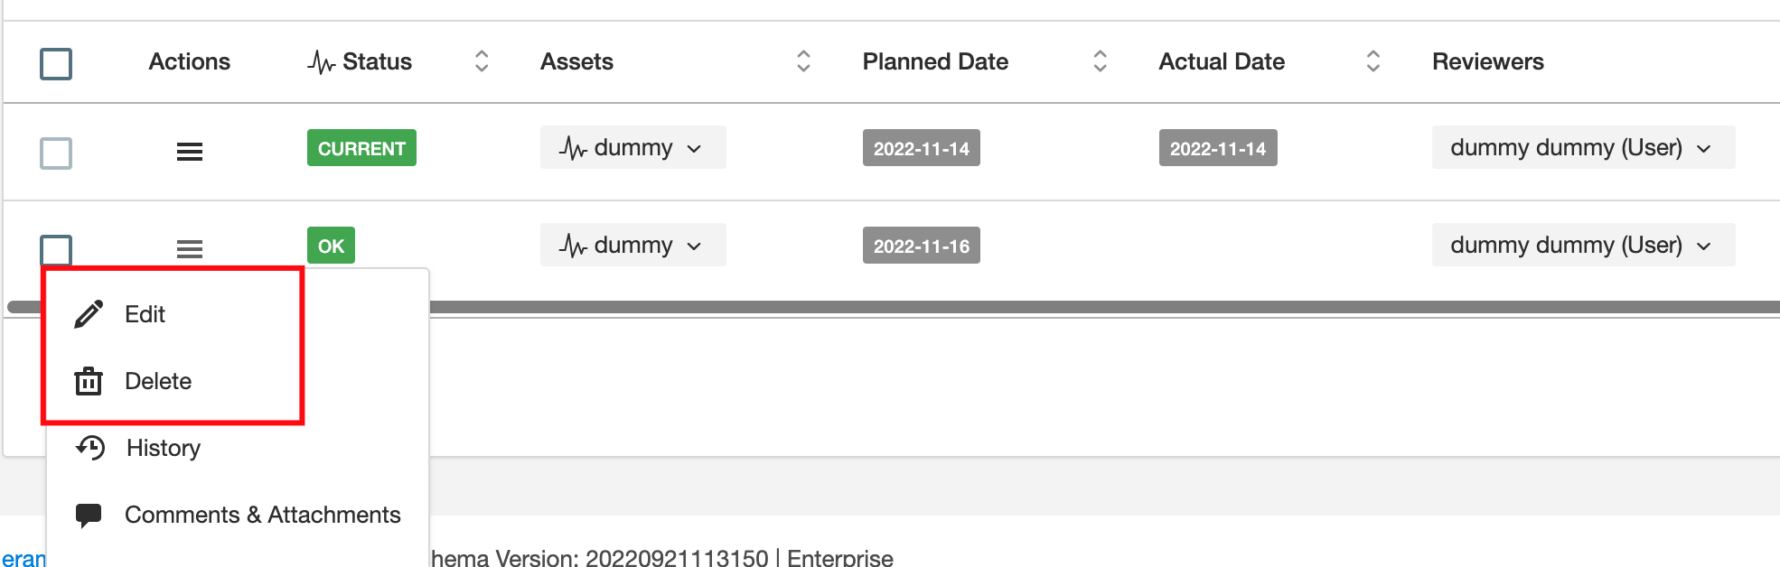Open the dummy dummy (User) reviewers dropdown
The image size is (1780, 567).
[x=1583, y=147]
